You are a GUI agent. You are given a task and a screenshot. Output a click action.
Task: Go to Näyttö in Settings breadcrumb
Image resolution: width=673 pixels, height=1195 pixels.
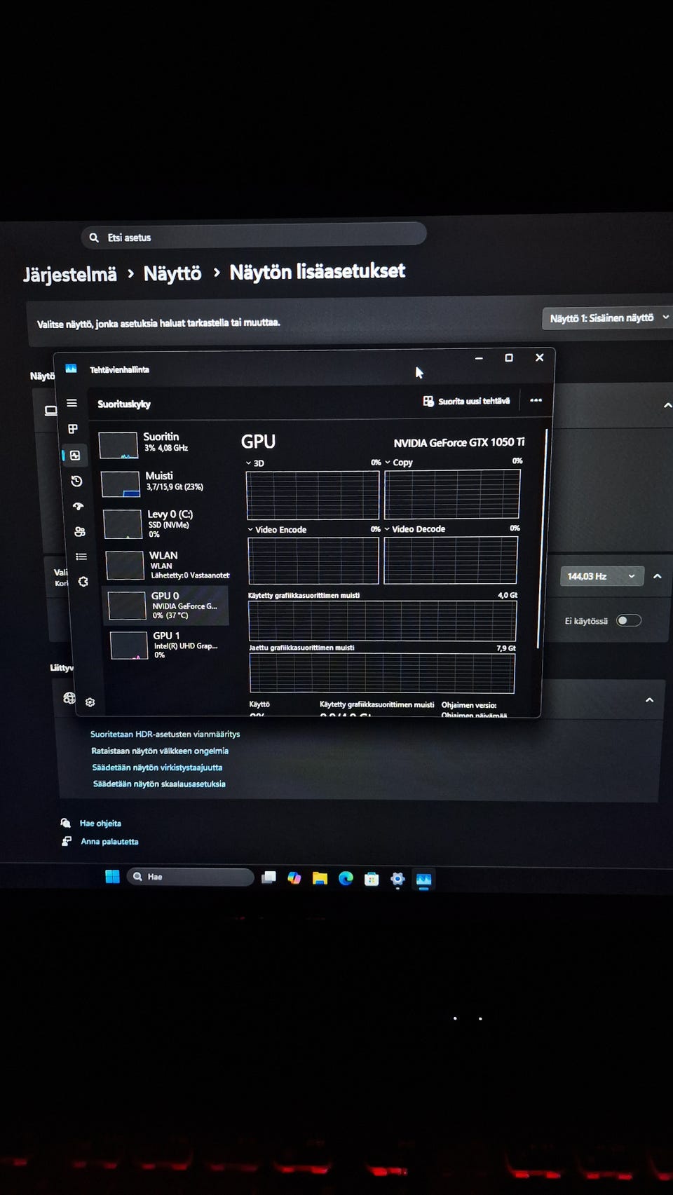(x=172, y=273)
